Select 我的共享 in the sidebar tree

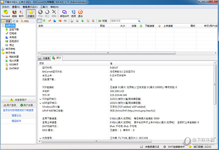pyautogui.click(x=14, y=57)
